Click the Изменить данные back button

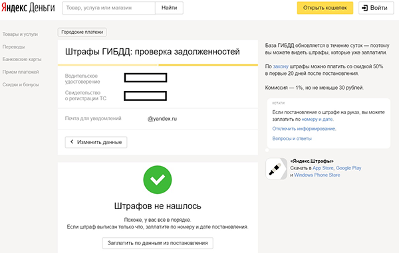point(96,142)
